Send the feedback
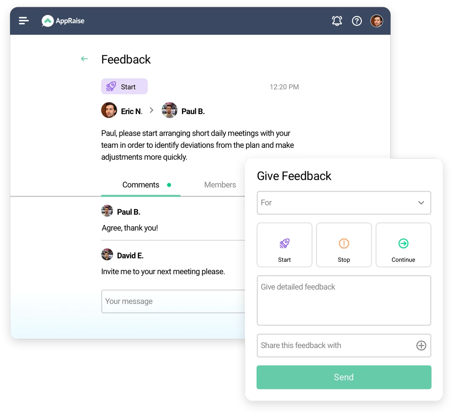 tap(344, 377)
